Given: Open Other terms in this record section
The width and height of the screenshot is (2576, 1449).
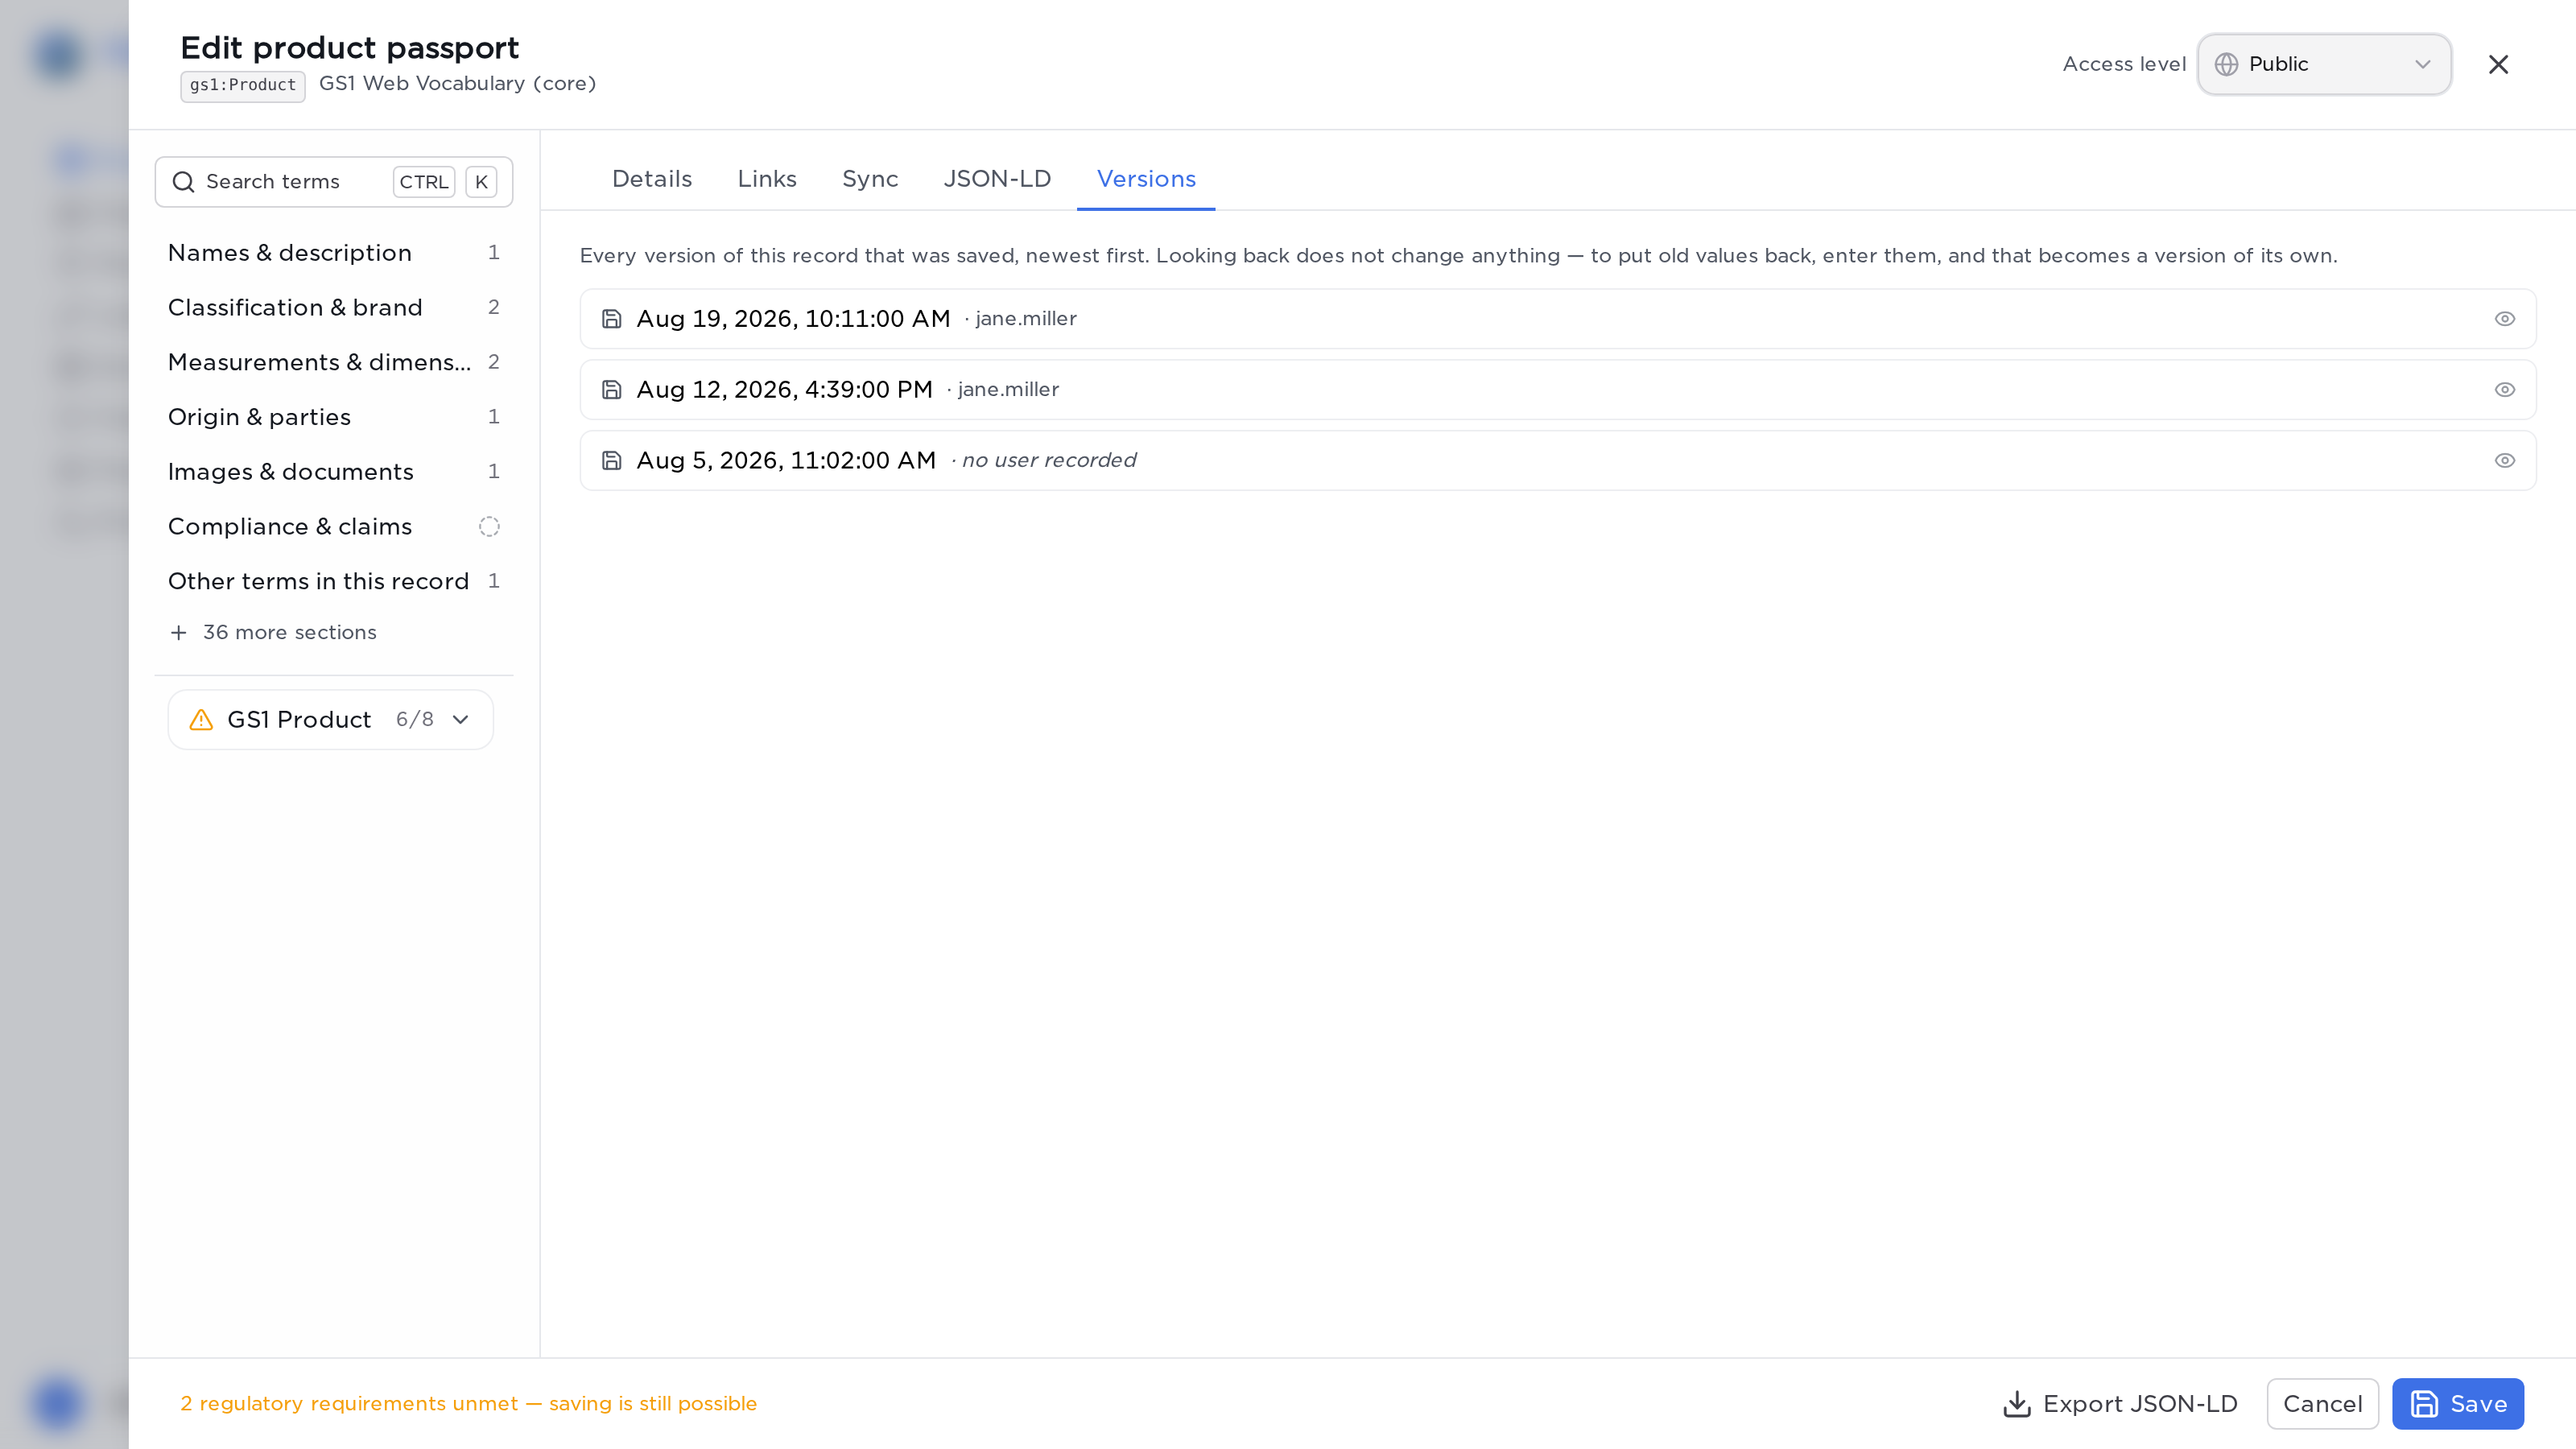Looking at the screenshot, I should (334, 582).
